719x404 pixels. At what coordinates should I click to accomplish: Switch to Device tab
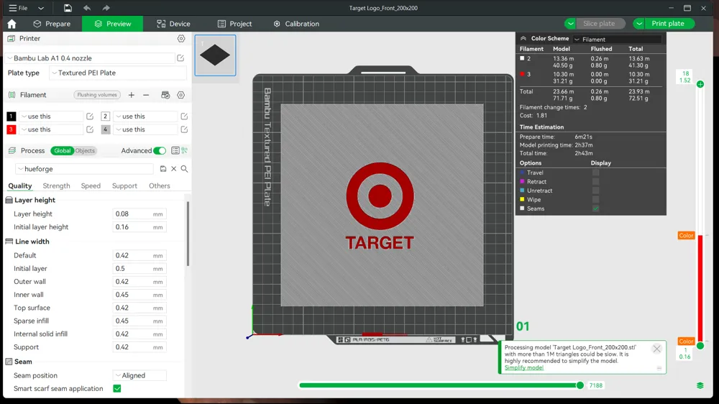(x=173, y=24)
